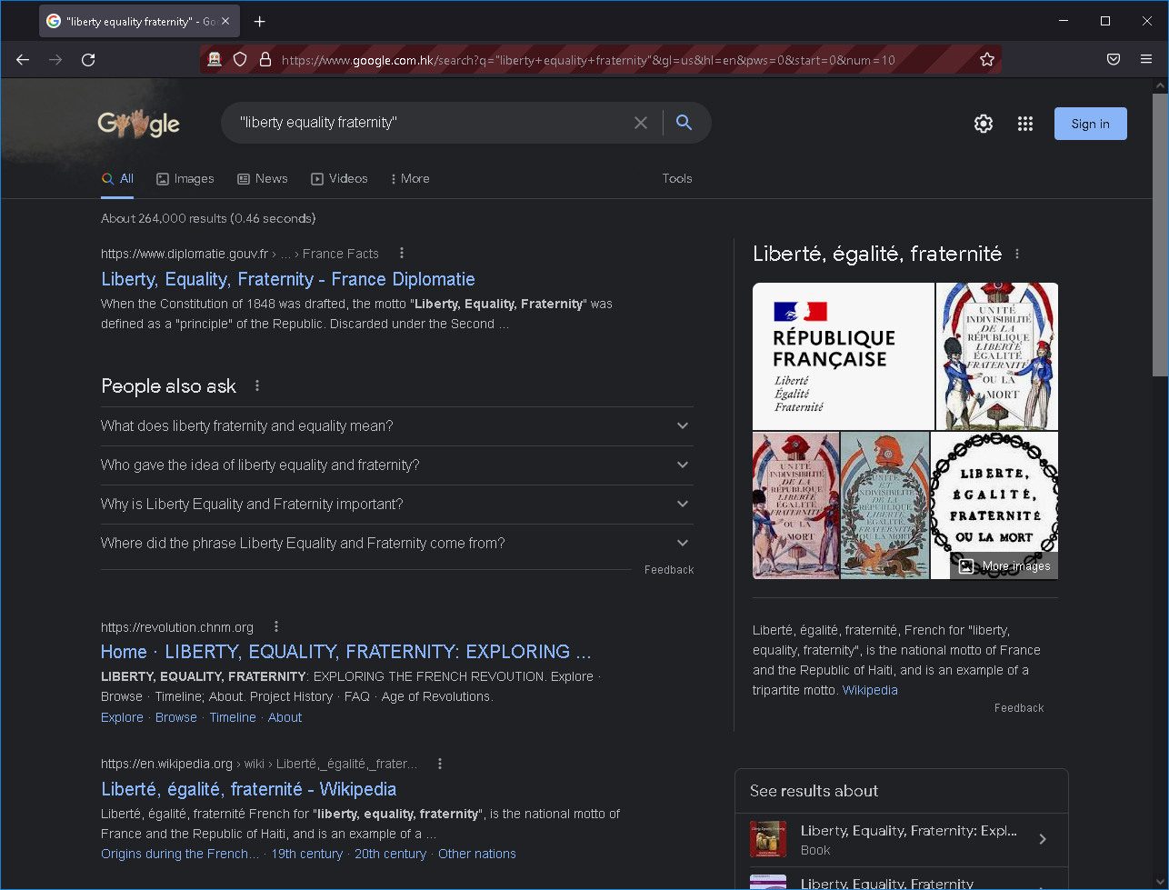
Task: Click the Timeline sitelink
Action: point(233,717)
